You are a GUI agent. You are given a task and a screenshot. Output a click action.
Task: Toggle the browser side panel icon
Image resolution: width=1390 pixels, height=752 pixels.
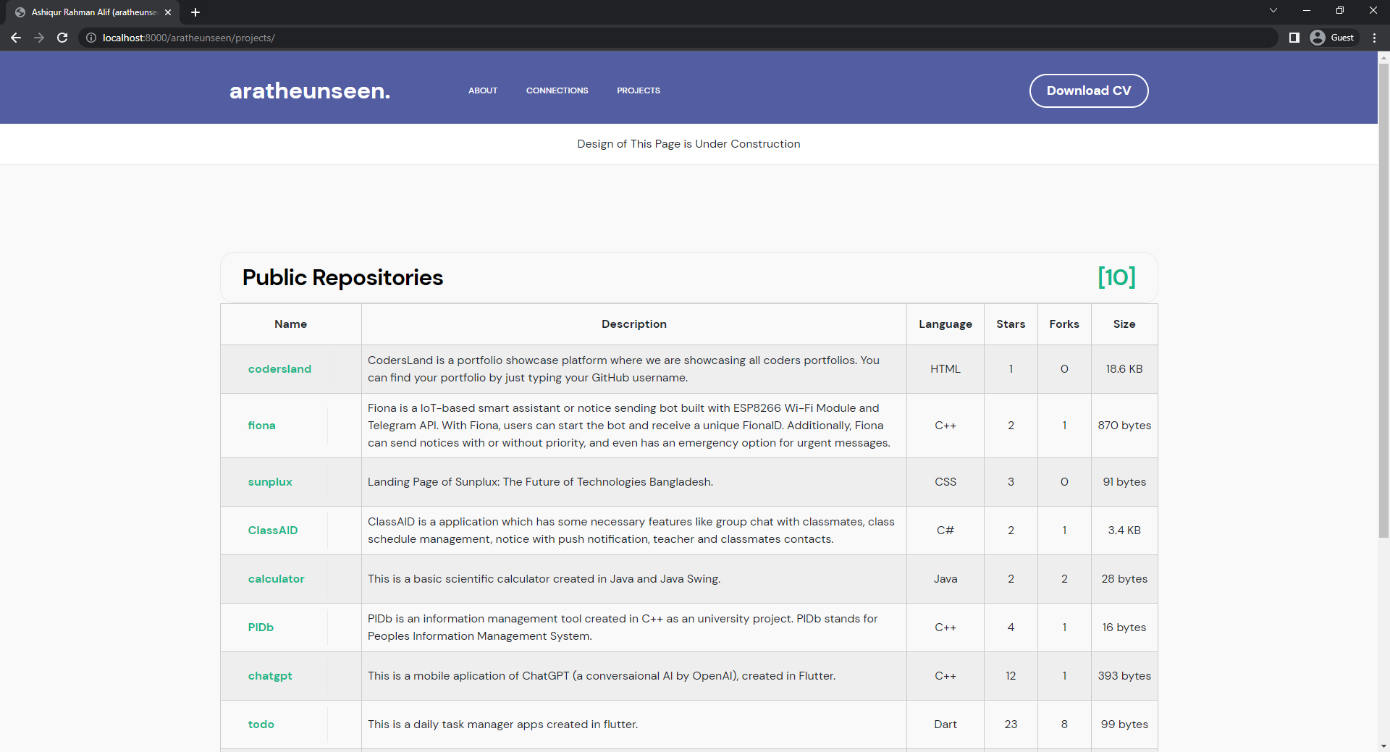click(1294, 37)
